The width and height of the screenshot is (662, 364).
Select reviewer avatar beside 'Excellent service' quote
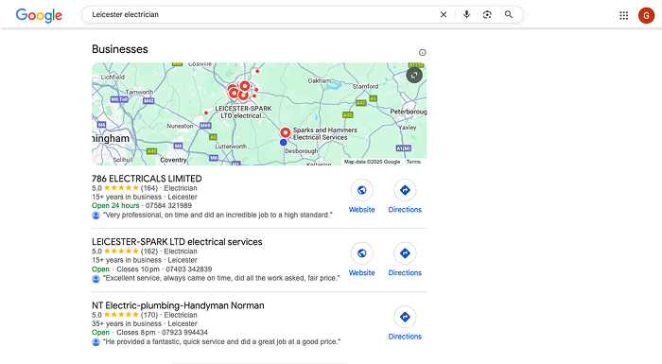point(96,279)
